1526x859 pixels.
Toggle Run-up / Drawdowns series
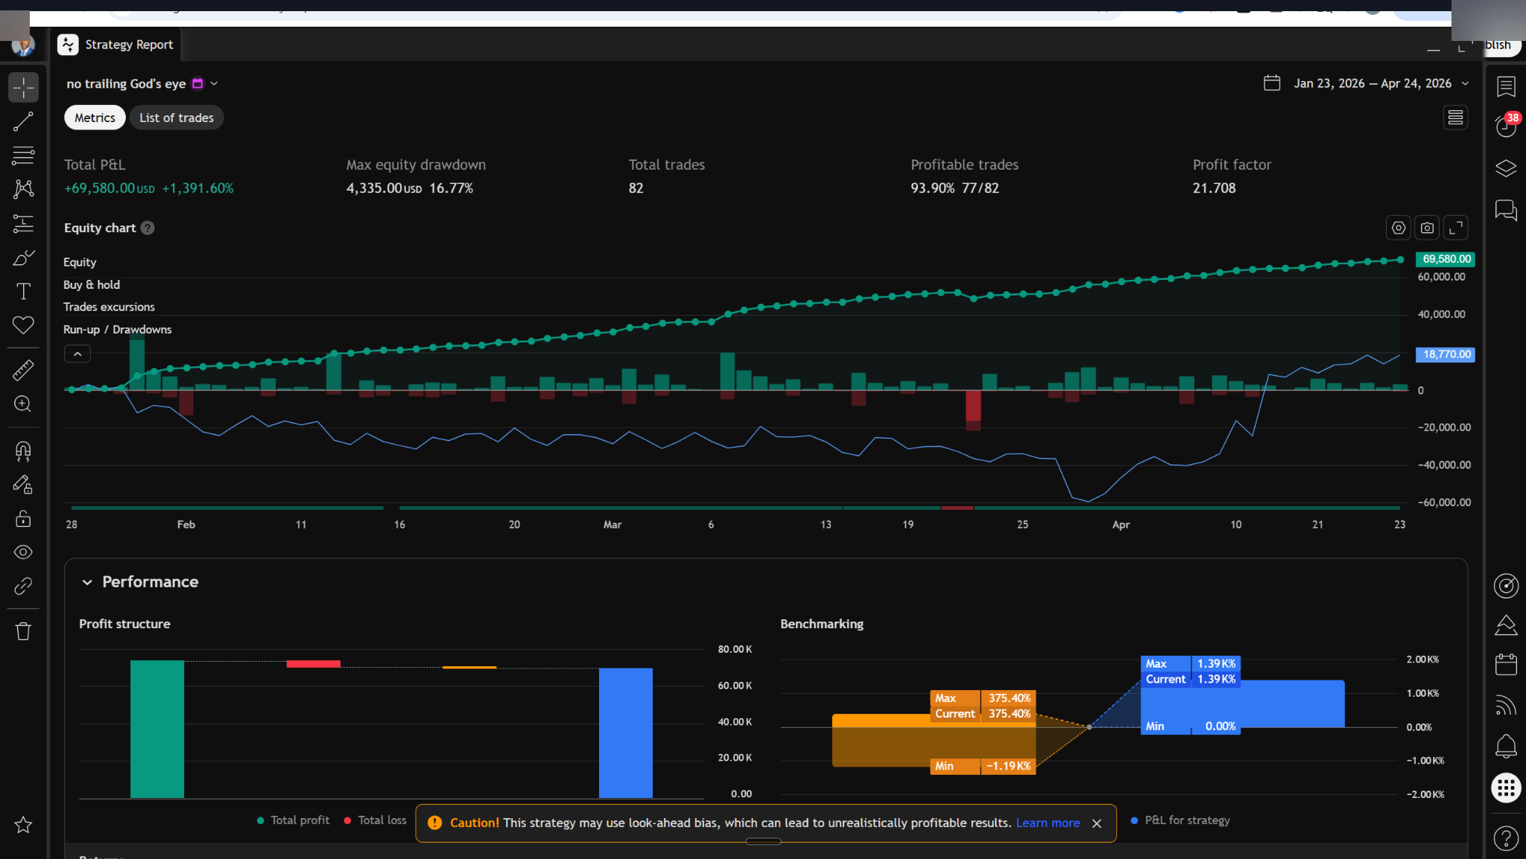(x=117, y=329)
